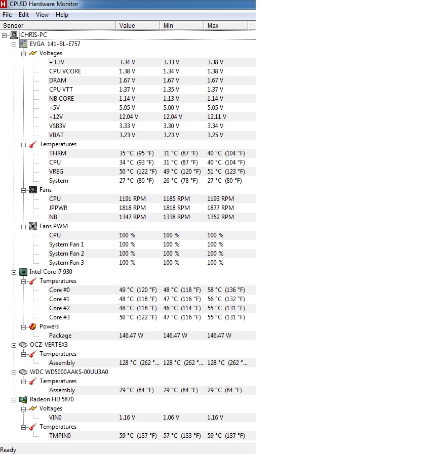Viewport: 438px width, 454px height.
Task: Click the Min column header
Action: point(182,25)
